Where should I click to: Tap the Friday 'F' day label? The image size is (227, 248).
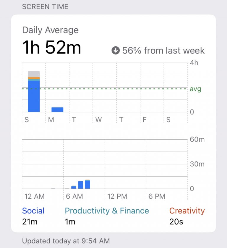pos(145,120)
